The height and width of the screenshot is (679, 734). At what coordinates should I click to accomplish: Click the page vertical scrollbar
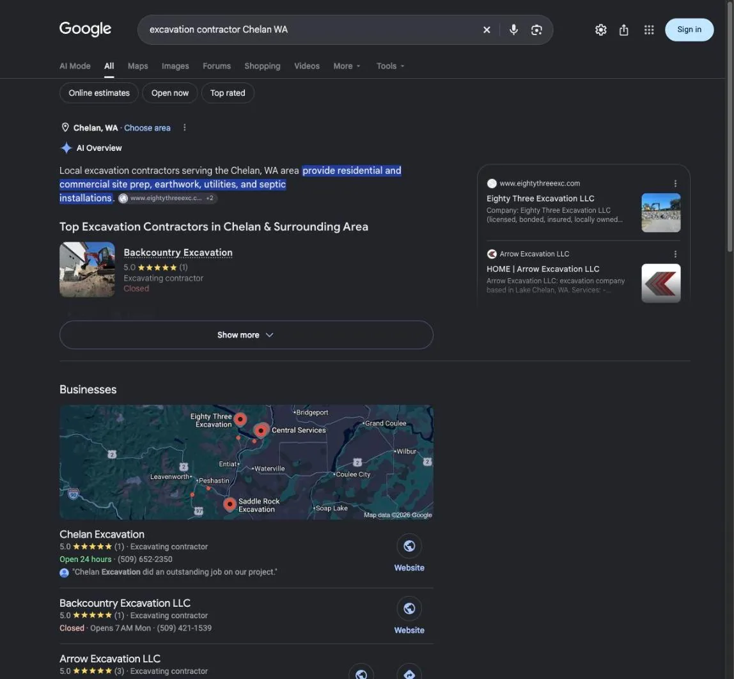click(x=730, y=127)
